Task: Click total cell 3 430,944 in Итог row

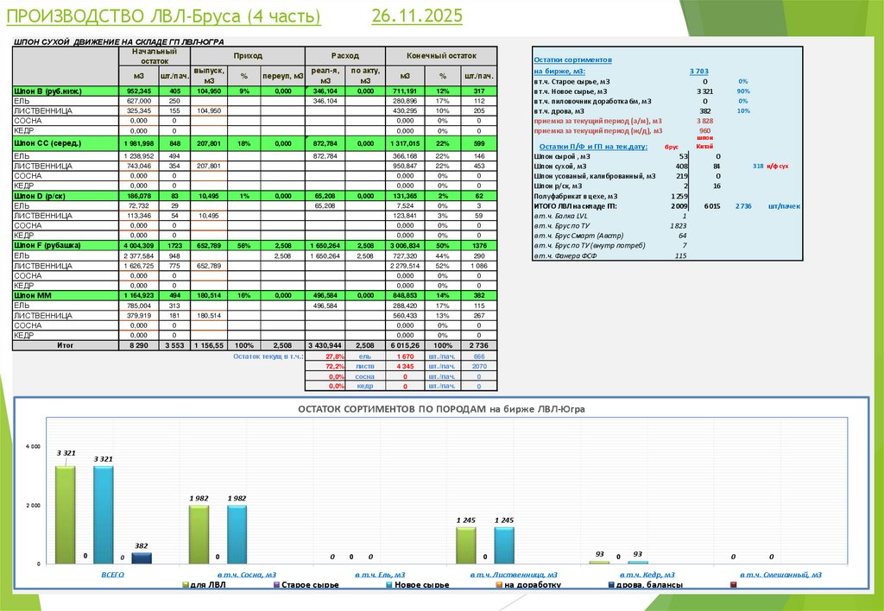Action: pos(325,345)
